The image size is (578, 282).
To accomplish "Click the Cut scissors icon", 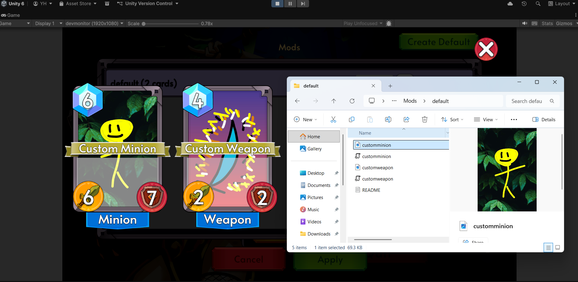I will click(333, 119).
